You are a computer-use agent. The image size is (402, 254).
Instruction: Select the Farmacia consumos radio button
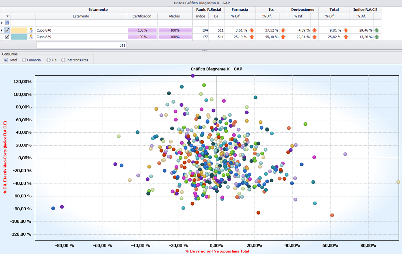[24, 60]
